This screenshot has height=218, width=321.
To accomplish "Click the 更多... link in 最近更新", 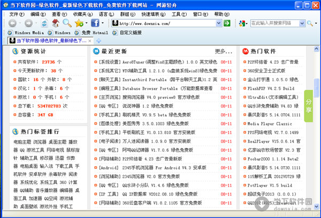I will point(224,51).
